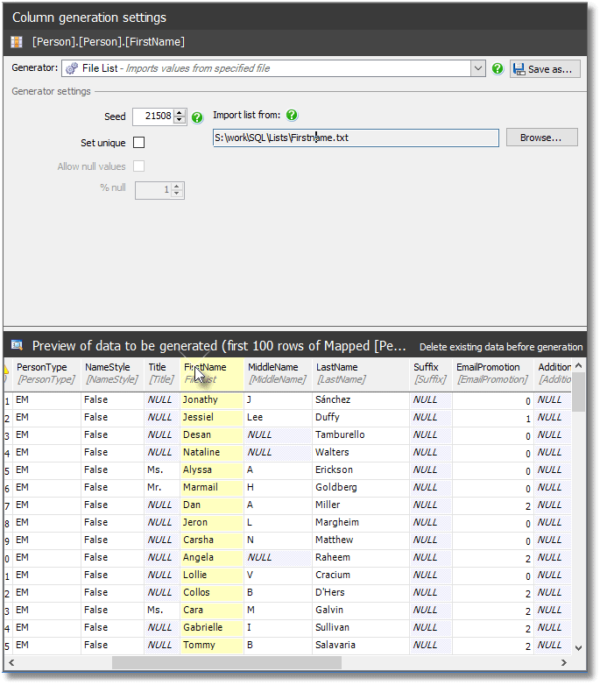Toggle the Allow null values checkbox

[139, 166]
